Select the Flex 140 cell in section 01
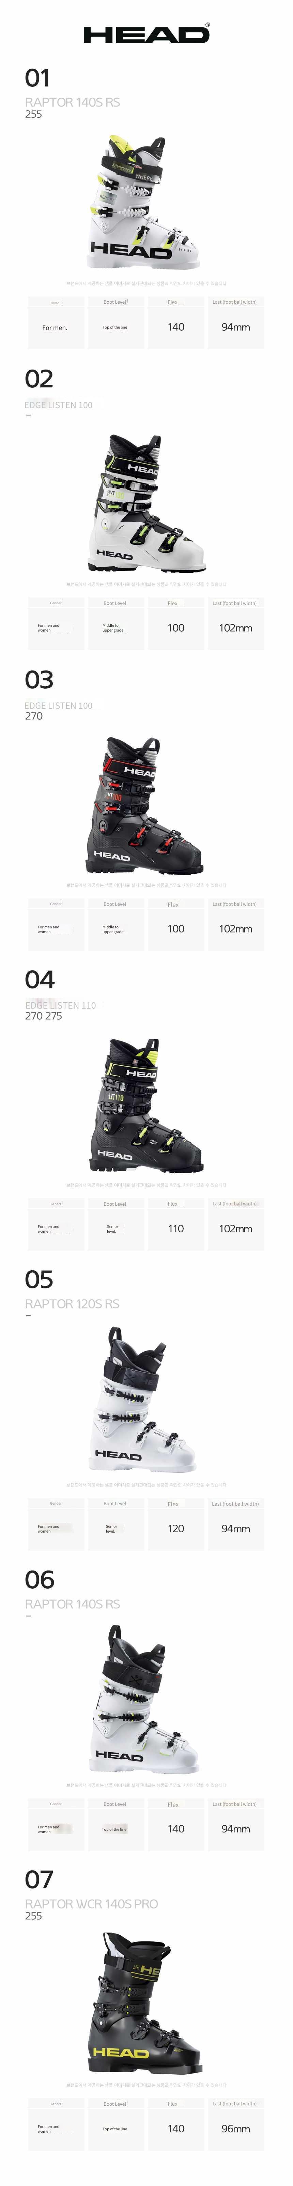This screenshot has width=293, height=2186. tap(175, 322)
